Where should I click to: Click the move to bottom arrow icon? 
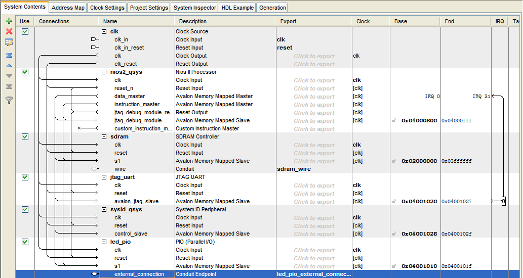(x=9, y=86)
